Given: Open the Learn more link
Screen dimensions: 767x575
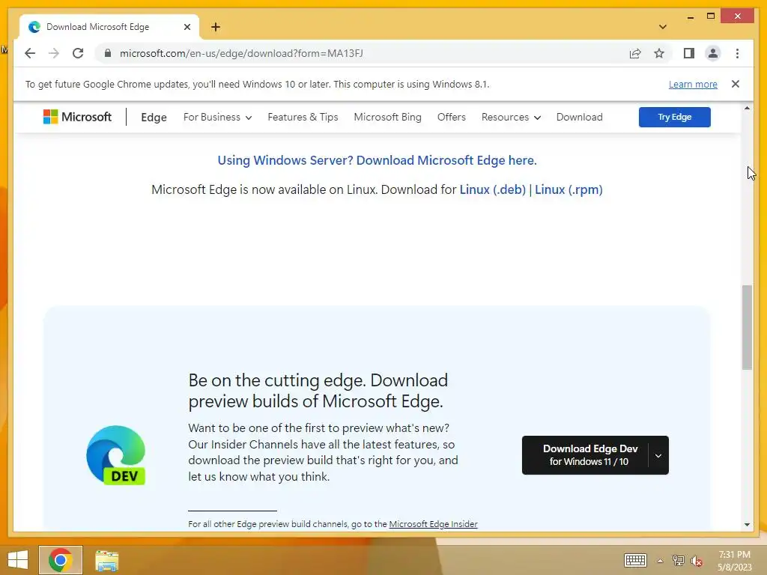Looking at the screenshot, I should 693,84.
